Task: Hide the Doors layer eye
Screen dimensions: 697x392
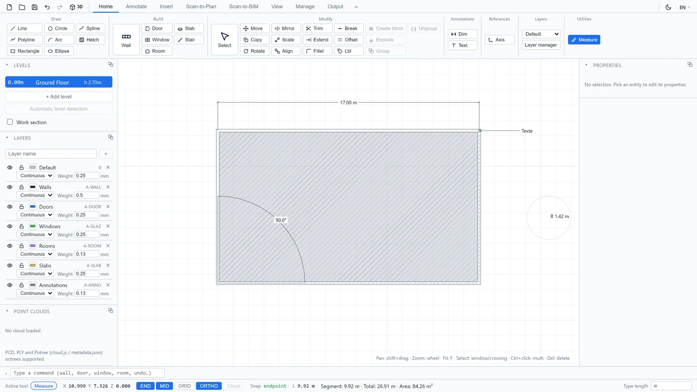Action: click(x=10, y=206)
